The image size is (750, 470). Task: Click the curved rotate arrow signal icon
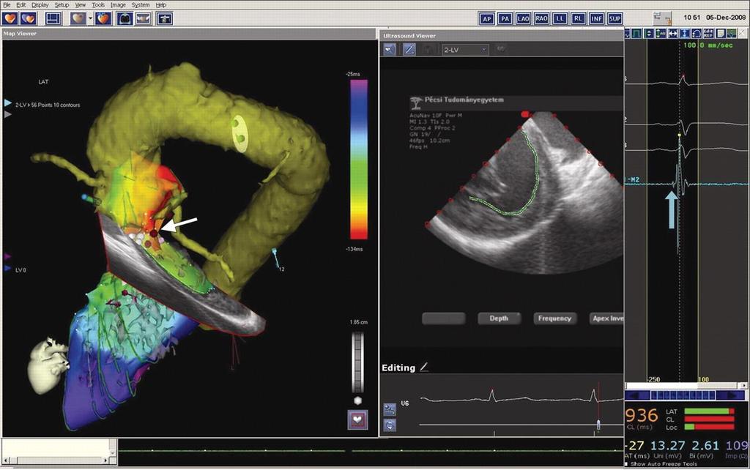point(697,34)
